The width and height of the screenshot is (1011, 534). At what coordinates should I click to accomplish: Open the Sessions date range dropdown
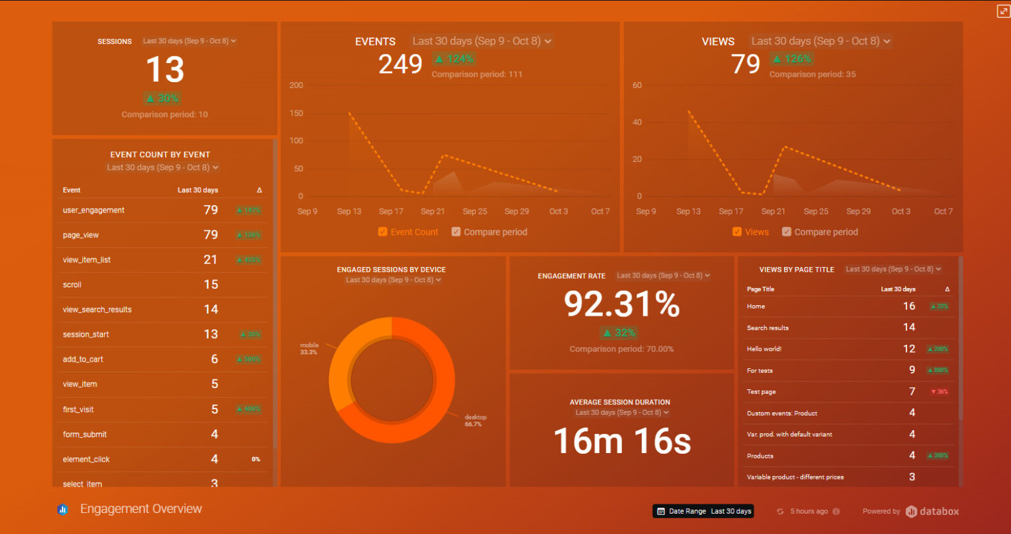[189, 41]
